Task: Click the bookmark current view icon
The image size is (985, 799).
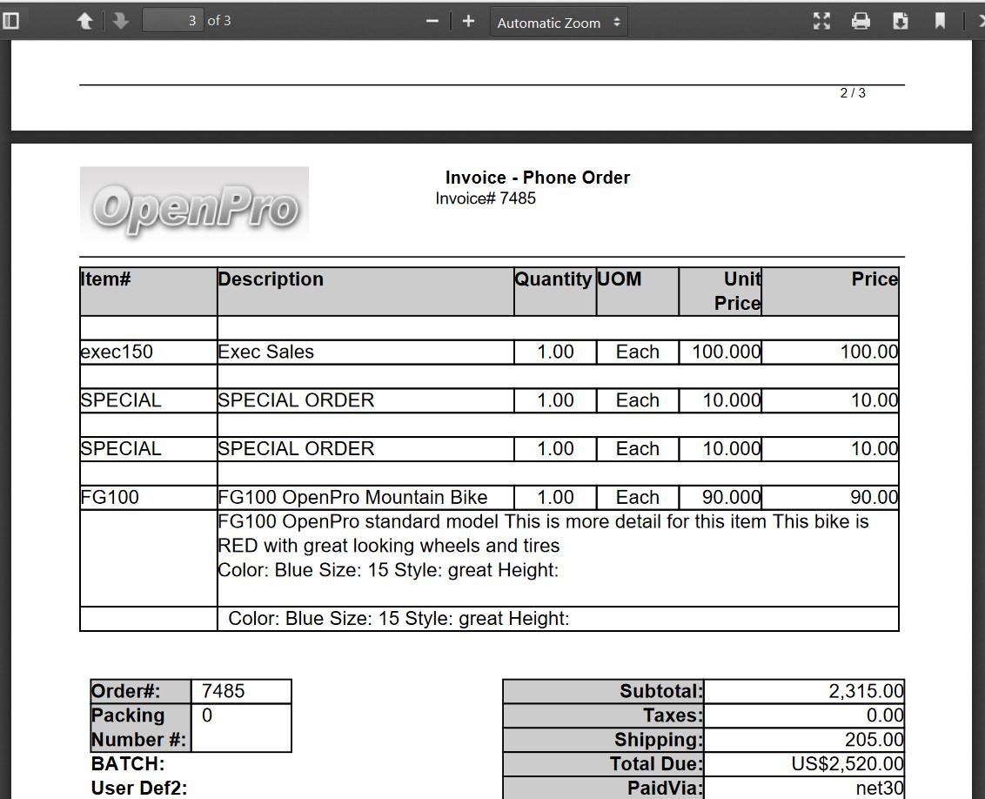Action: pos(940,21)
